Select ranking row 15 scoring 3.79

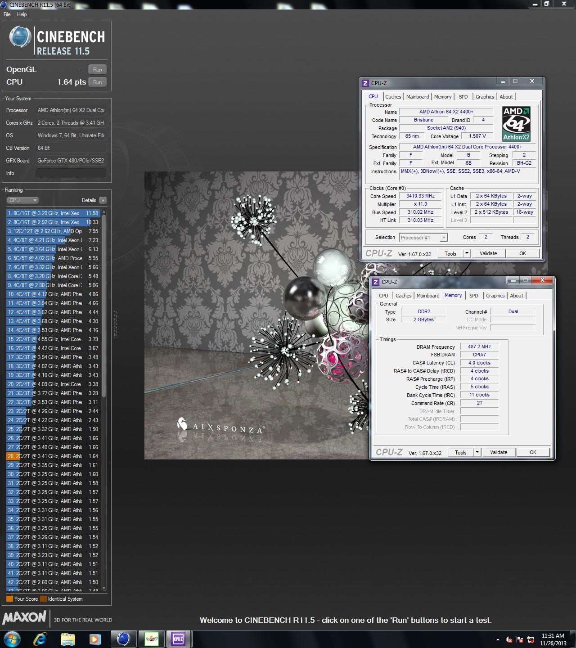pos(53,339)
